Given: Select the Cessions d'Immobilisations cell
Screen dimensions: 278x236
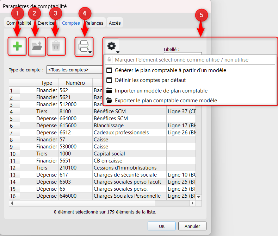Looking at the screenshot, I should [129, 168].
